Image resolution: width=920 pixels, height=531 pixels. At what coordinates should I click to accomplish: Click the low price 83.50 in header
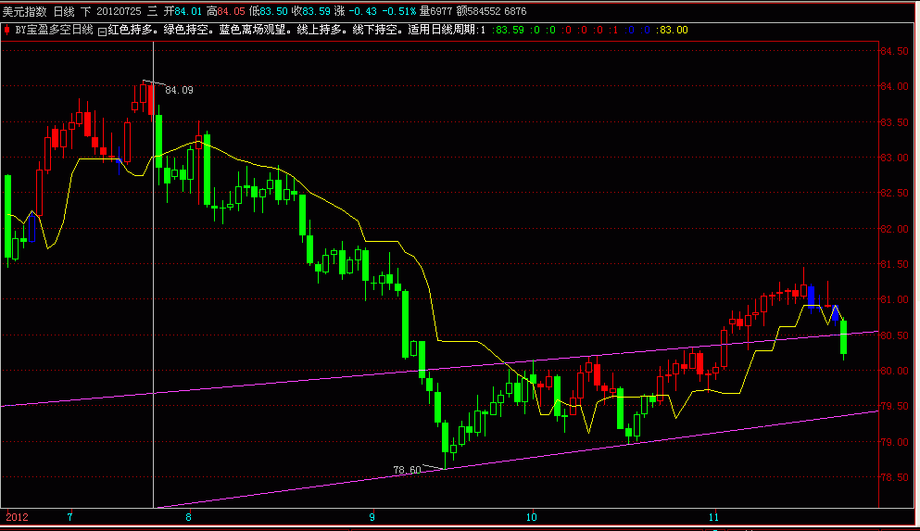(x=273, y=11)
